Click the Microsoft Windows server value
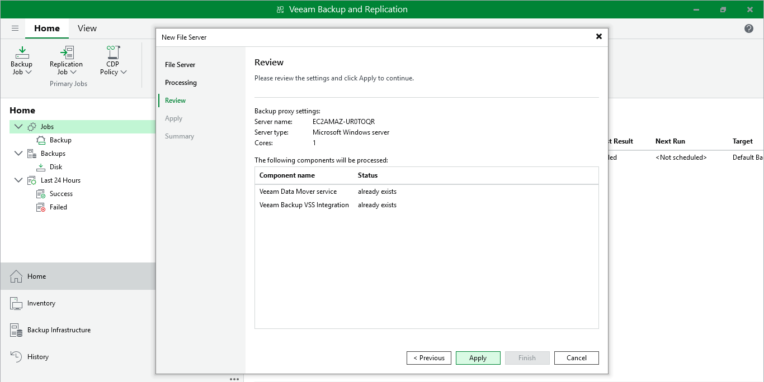764x382 pixels. 351,132
